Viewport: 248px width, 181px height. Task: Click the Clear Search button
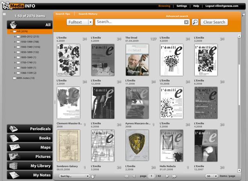[214, 22]
